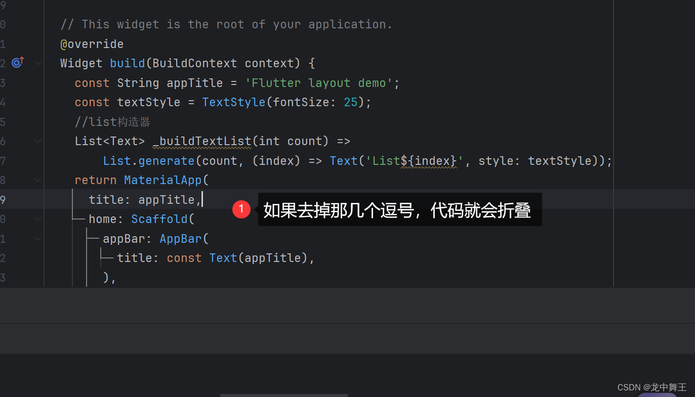Click the _buildTextList method name

point(202,141)
